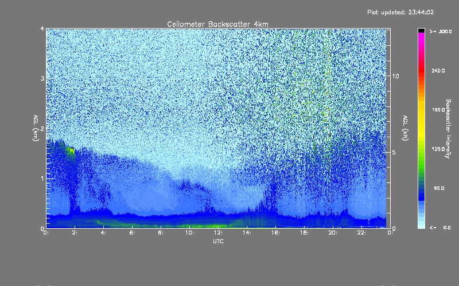Click the '4' km altitude tick label
The width and height of the screenshot is (459, 286).
coord(42,29)
